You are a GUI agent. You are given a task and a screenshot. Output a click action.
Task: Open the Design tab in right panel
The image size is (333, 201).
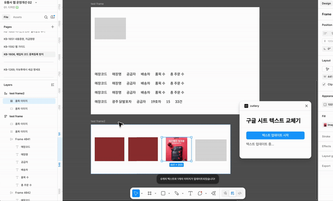(326, 3)
